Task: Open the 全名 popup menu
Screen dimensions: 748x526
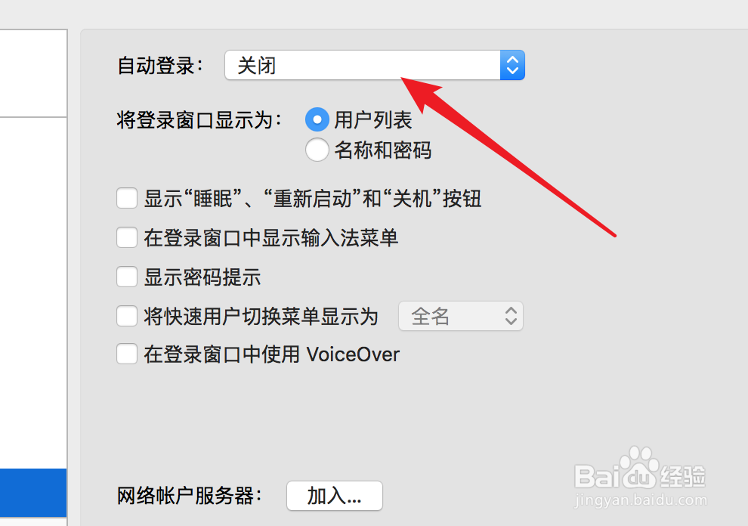Action: tap(461, 316)
